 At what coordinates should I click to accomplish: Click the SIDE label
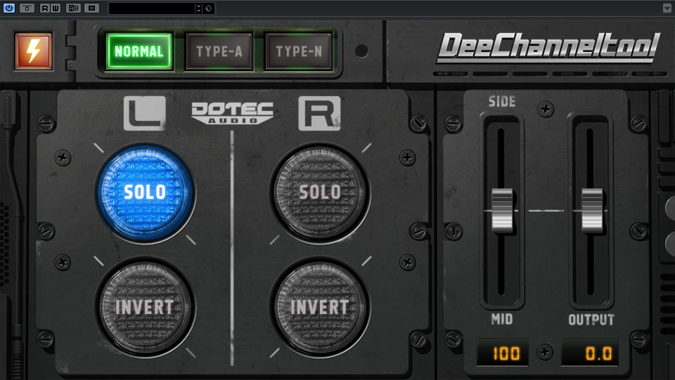click(x=502, y=101)
